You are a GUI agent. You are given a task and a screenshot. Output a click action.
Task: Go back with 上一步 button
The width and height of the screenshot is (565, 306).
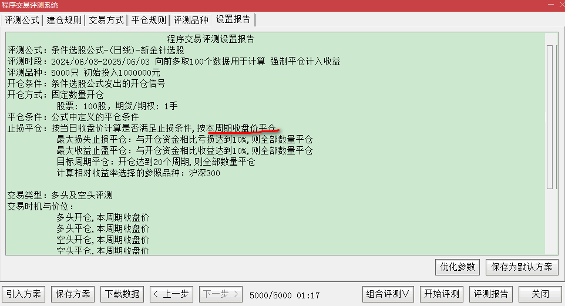click(171, 294)
